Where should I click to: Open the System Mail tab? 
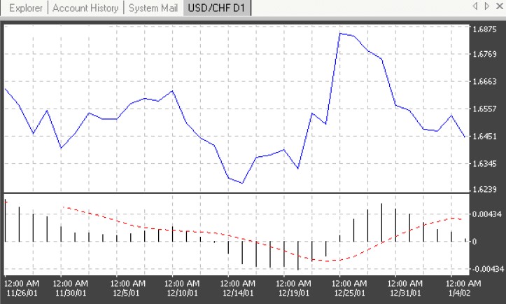pyautogui.click(x=153, y=8)
